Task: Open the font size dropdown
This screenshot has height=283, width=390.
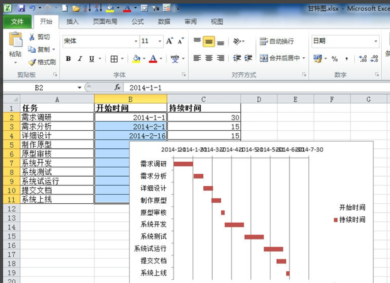Action: (160, 41)
